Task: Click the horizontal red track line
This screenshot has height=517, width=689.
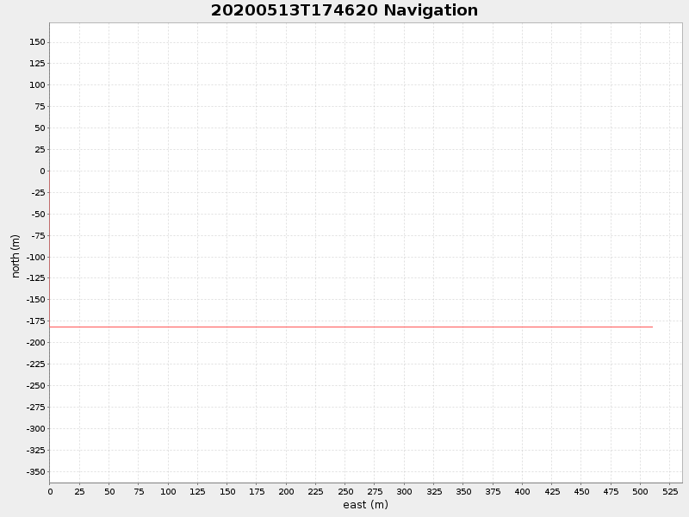Action: (351, 327)
